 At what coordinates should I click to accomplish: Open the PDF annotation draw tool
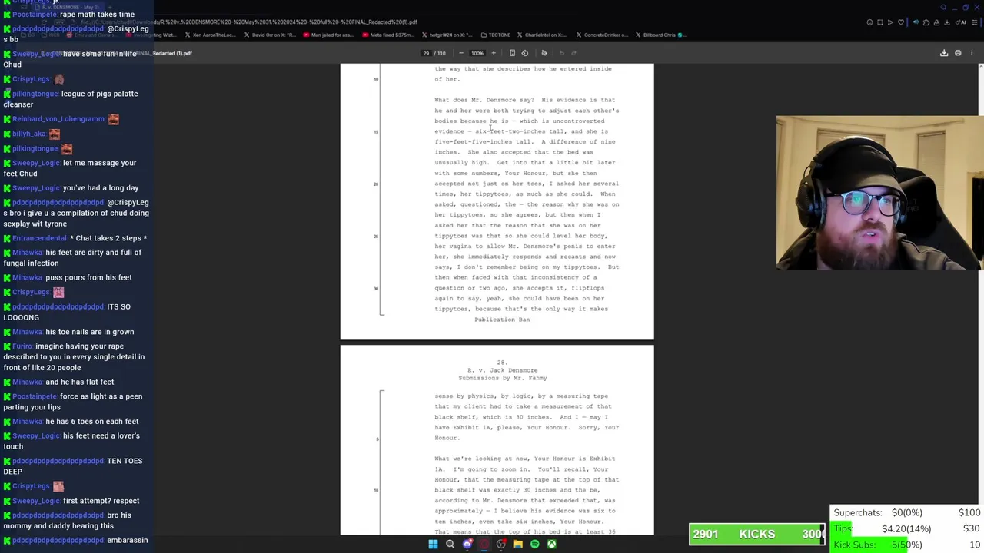[544, 53]
